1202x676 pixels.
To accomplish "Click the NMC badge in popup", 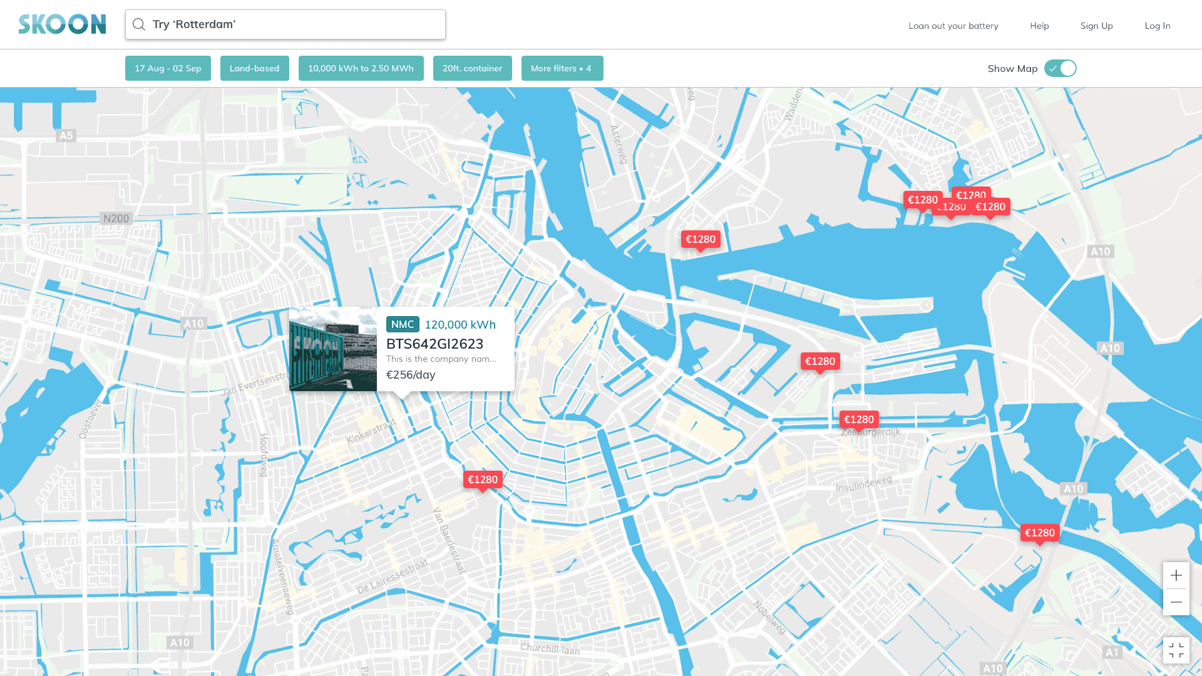I will pos(403,324).
